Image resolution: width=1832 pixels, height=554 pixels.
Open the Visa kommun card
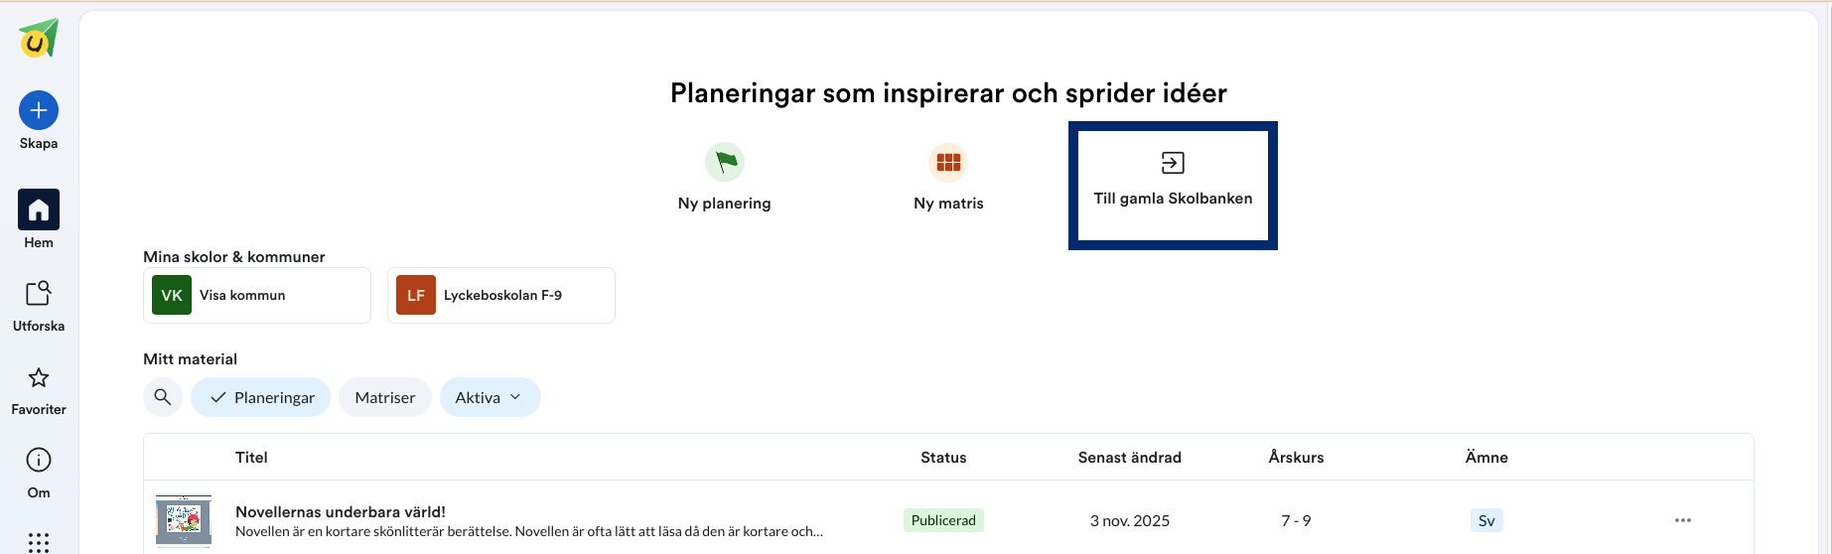pos(257,295)
